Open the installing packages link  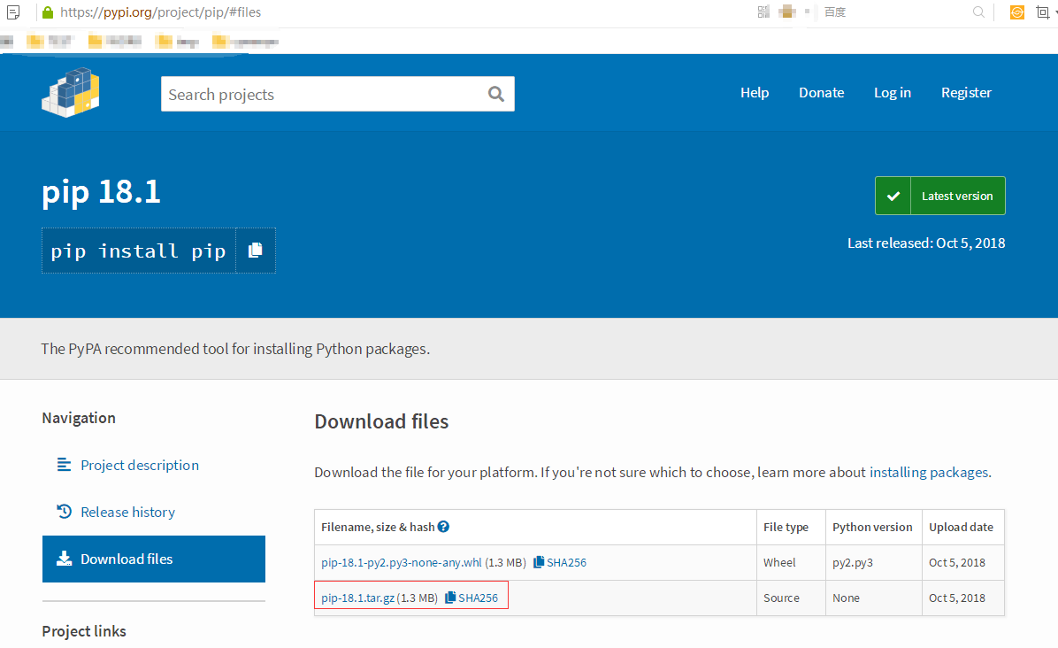coord(929,472)
